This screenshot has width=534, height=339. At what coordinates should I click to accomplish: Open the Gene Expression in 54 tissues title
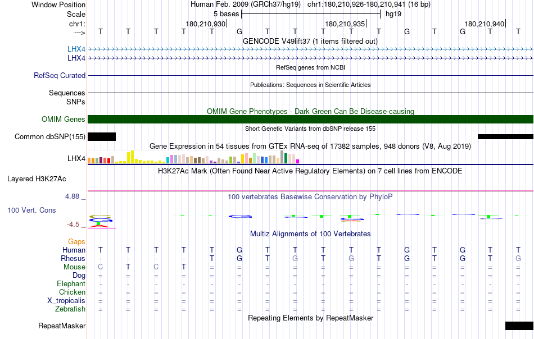point(310,146)
